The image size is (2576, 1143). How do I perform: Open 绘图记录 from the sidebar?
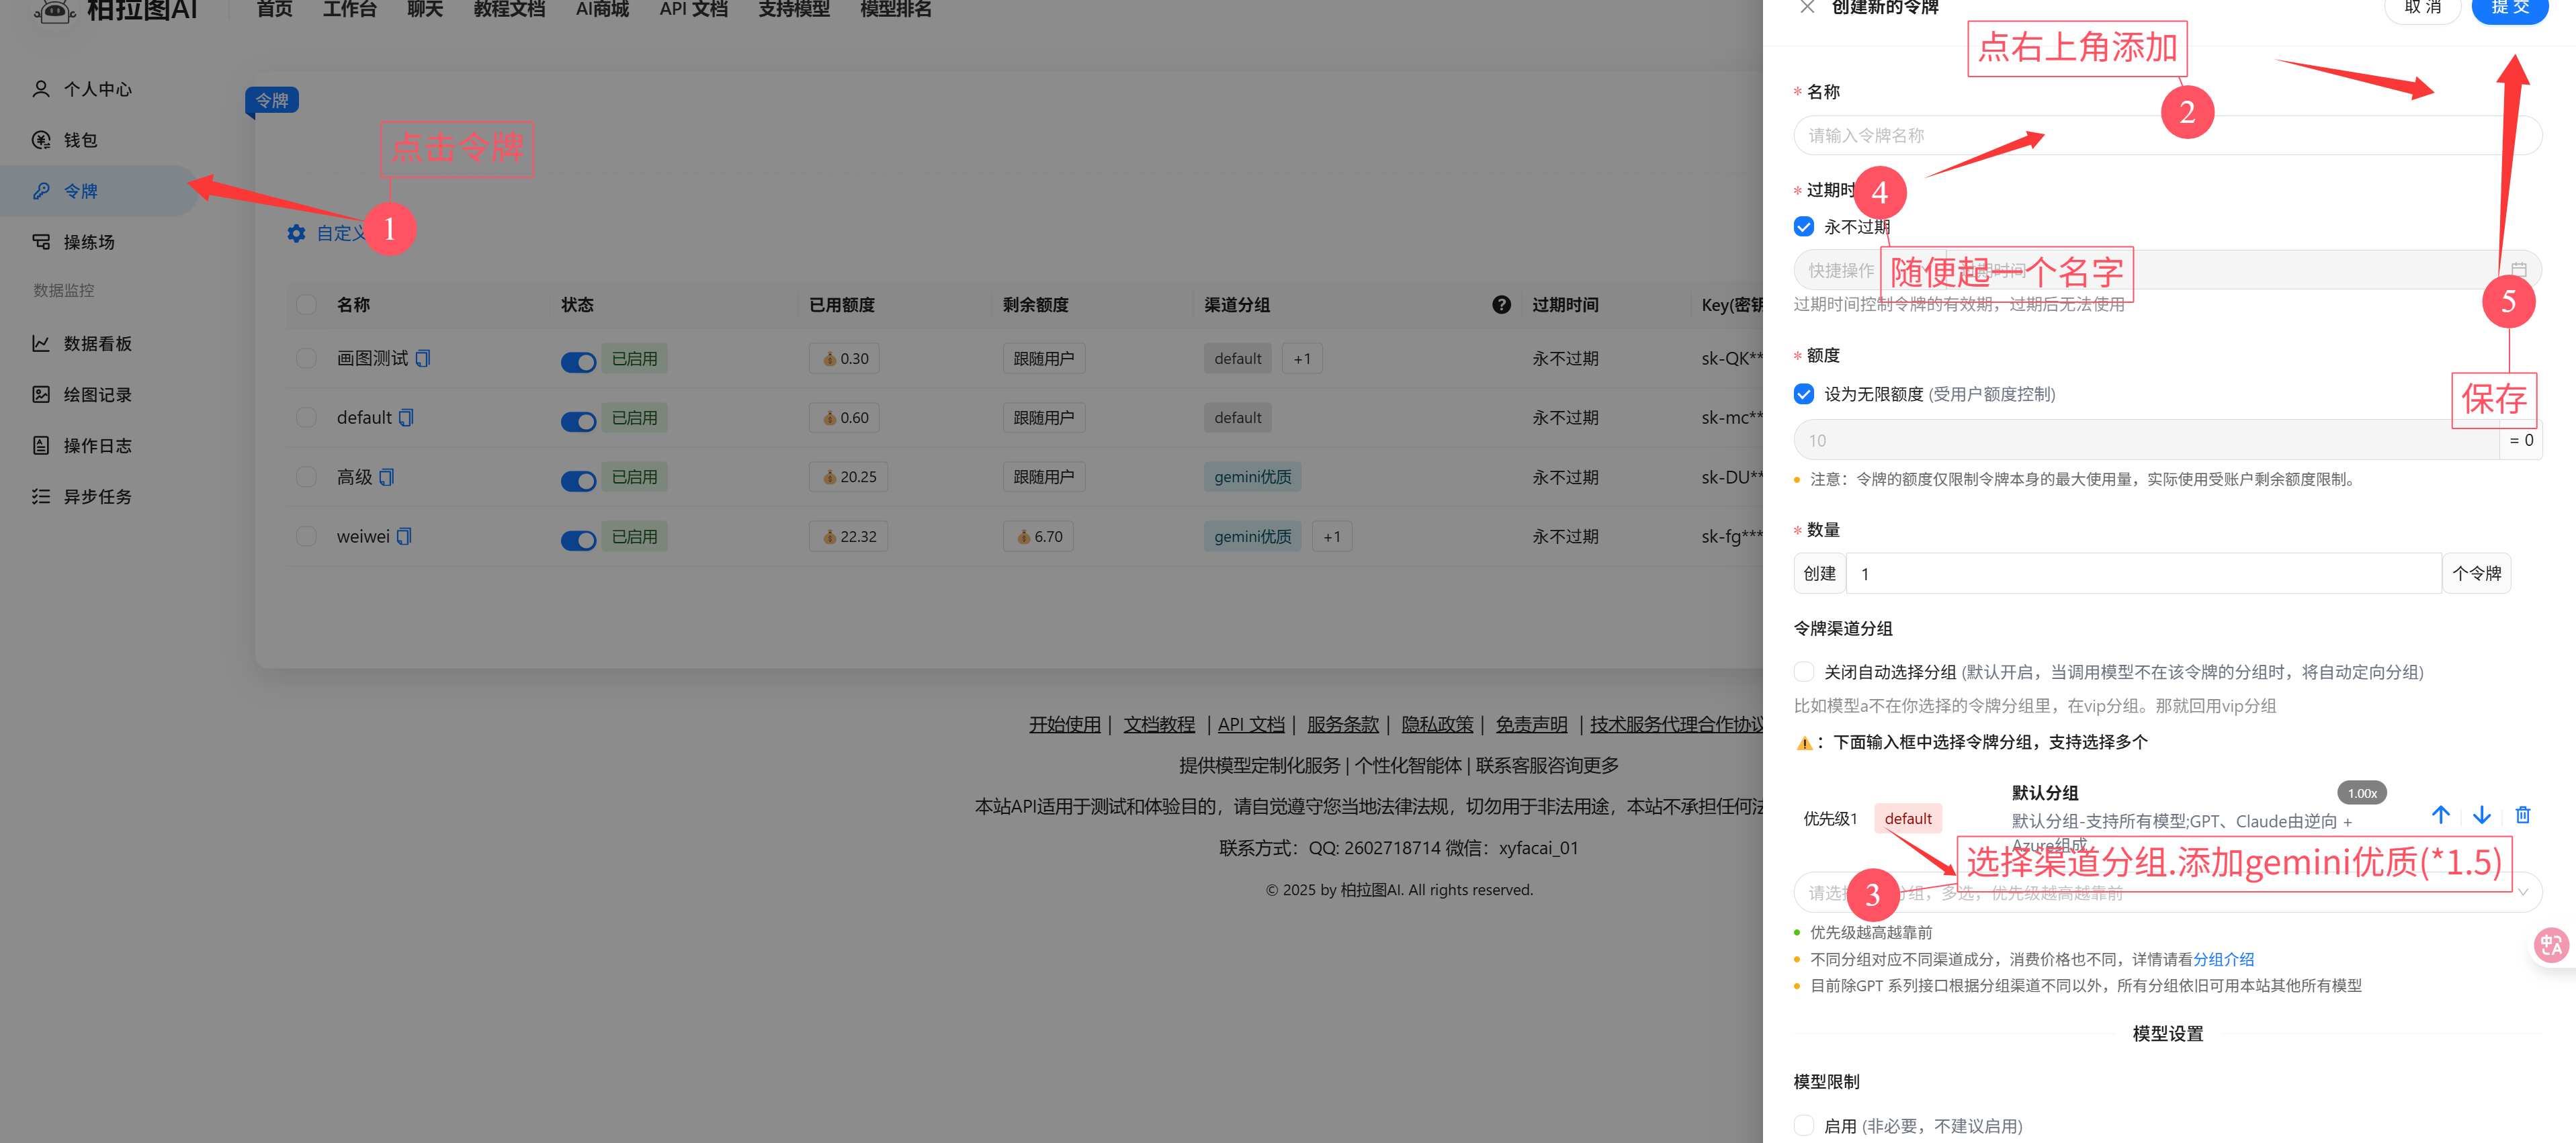97,394
